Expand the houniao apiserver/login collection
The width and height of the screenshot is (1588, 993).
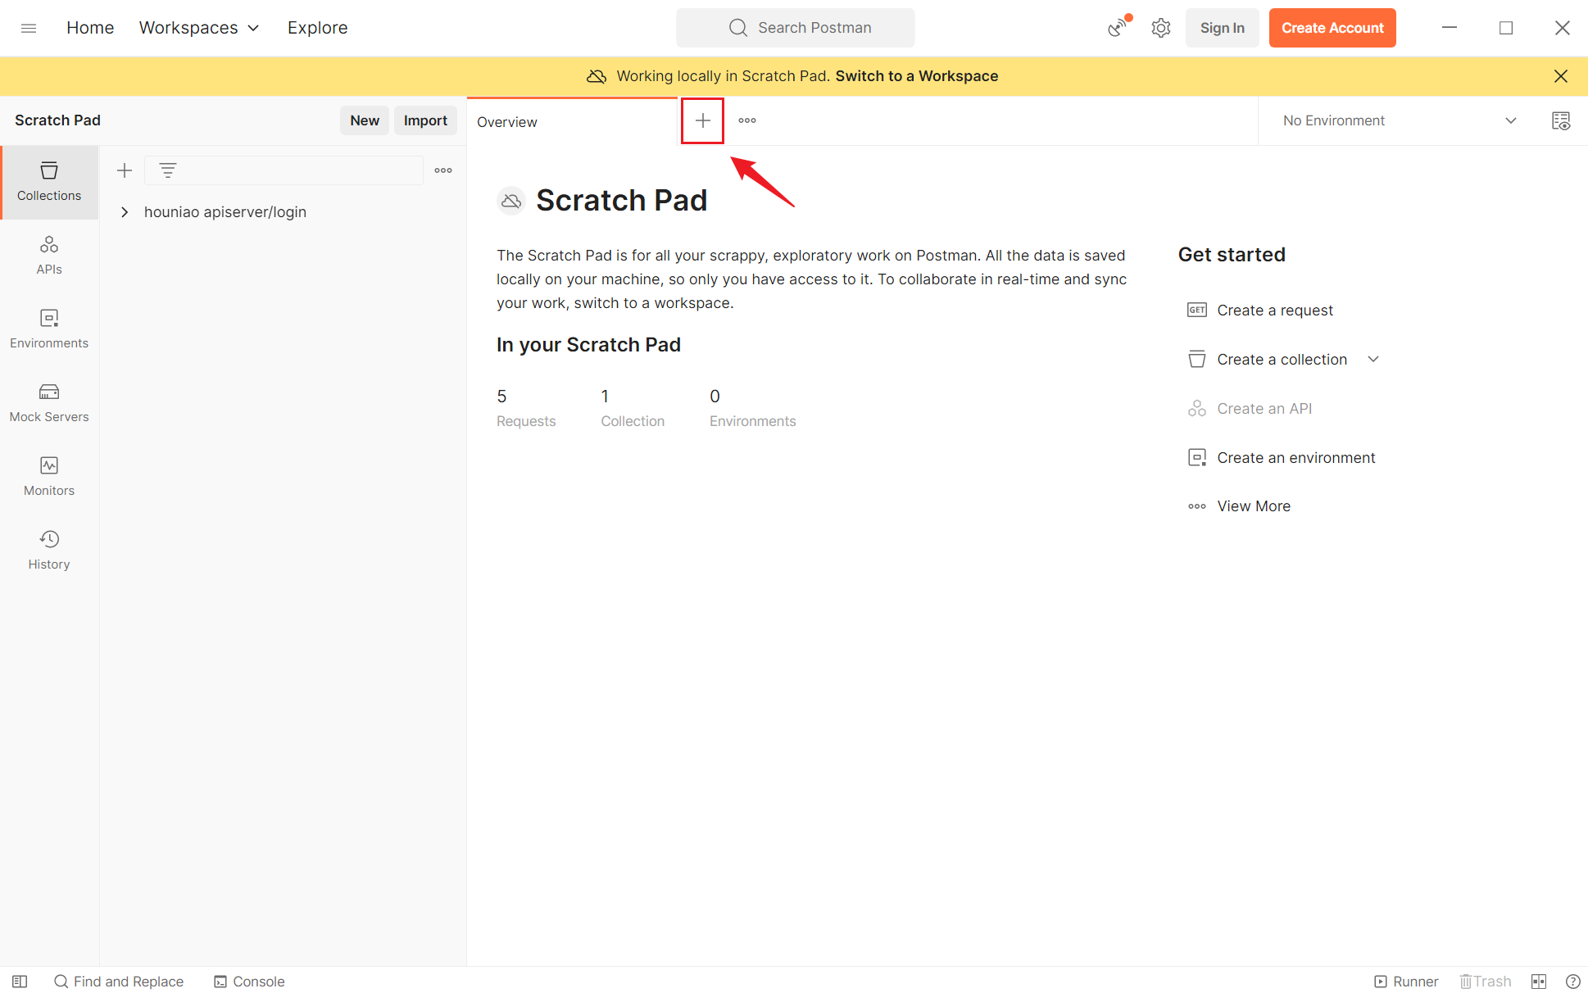click(125, 212)
